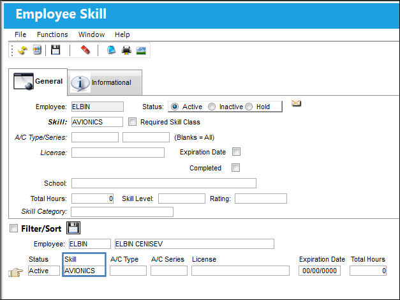The width and height of the screenshot is (400, 300).
Task: Click the first A/C Type/Series field
Action: (95, 137)
